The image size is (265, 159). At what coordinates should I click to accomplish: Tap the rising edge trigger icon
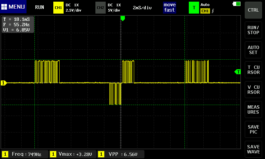pyautogui.click(x=213, y=11)
